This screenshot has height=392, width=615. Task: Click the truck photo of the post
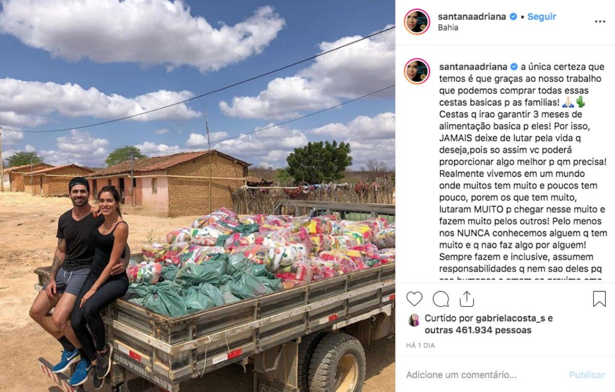(197, 196)
